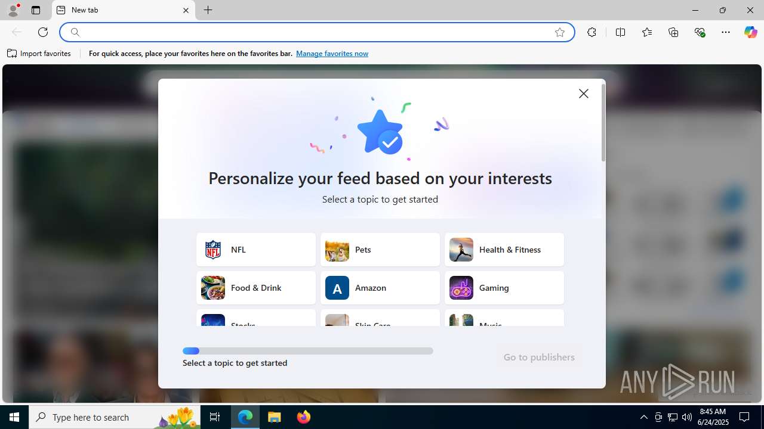Click the dialog vertical scrollbar
This screenshot has width=764, height=429.
point(603,123)
